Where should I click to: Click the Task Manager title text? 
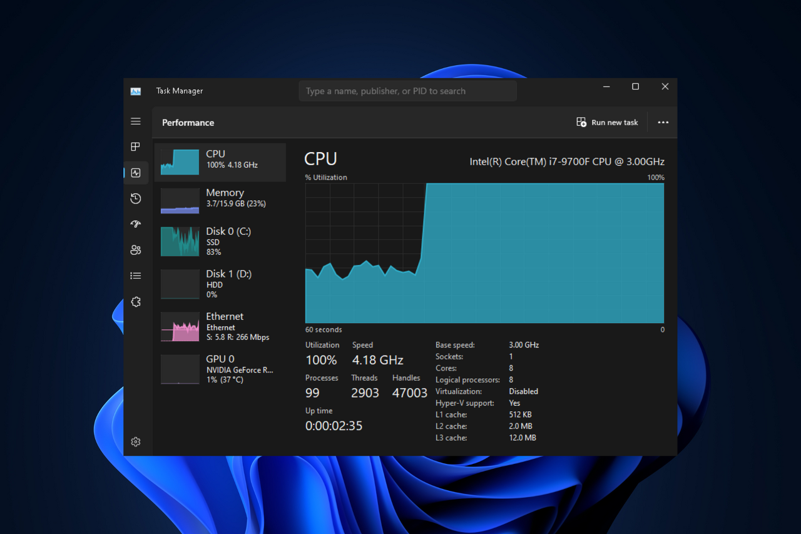click(180, 91)
